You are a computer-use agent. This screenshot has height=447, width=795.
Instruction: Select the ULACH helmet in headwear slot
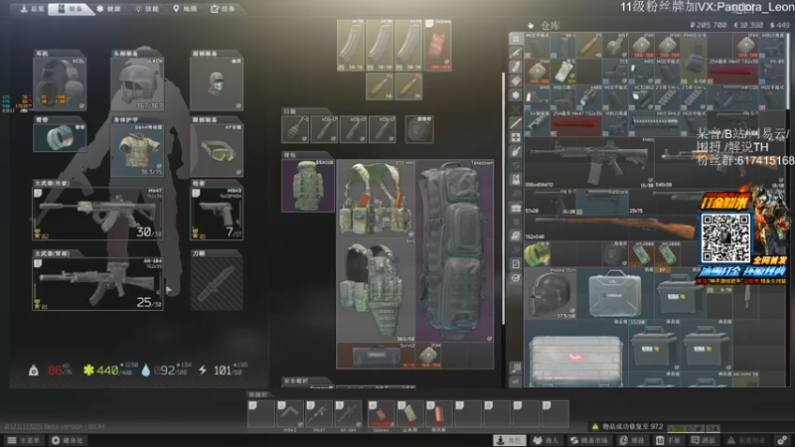pyautogui.click(x=137, y=83)
